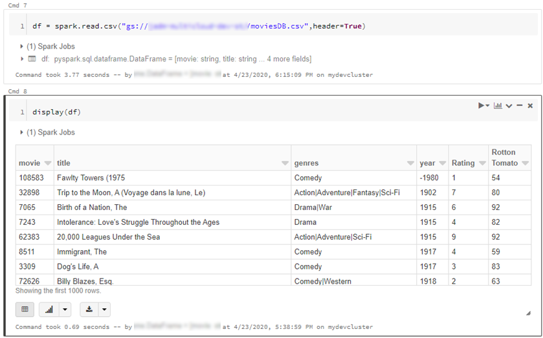
Task: Click the table icon beside df schema
Action: (32, 59)
